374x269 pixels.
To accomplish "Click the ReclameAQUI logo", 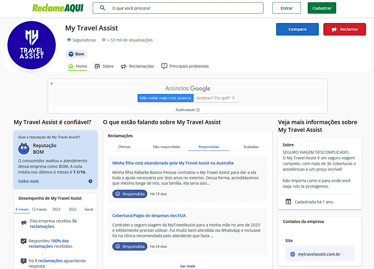I will (58, 8).
